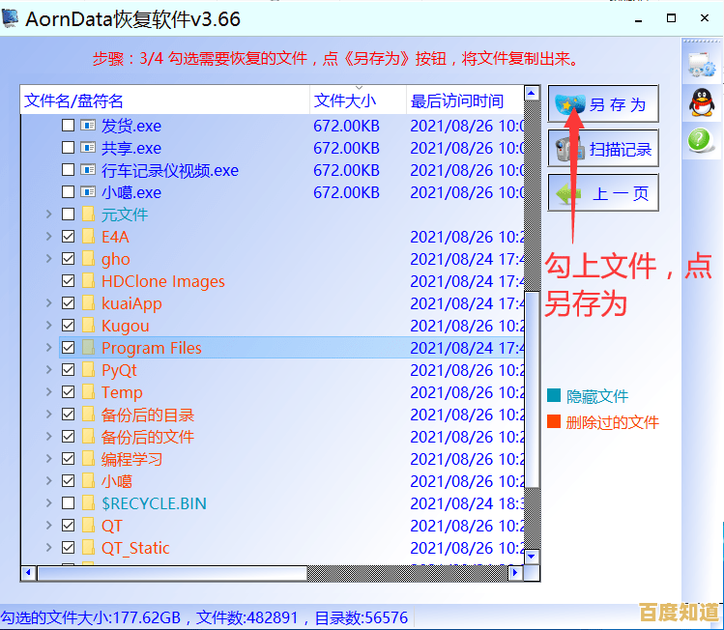Click the 672.00KB size of 发货.exe
Image resolution: width=724 pixels, height=630 pixels.
coord(346,126)
